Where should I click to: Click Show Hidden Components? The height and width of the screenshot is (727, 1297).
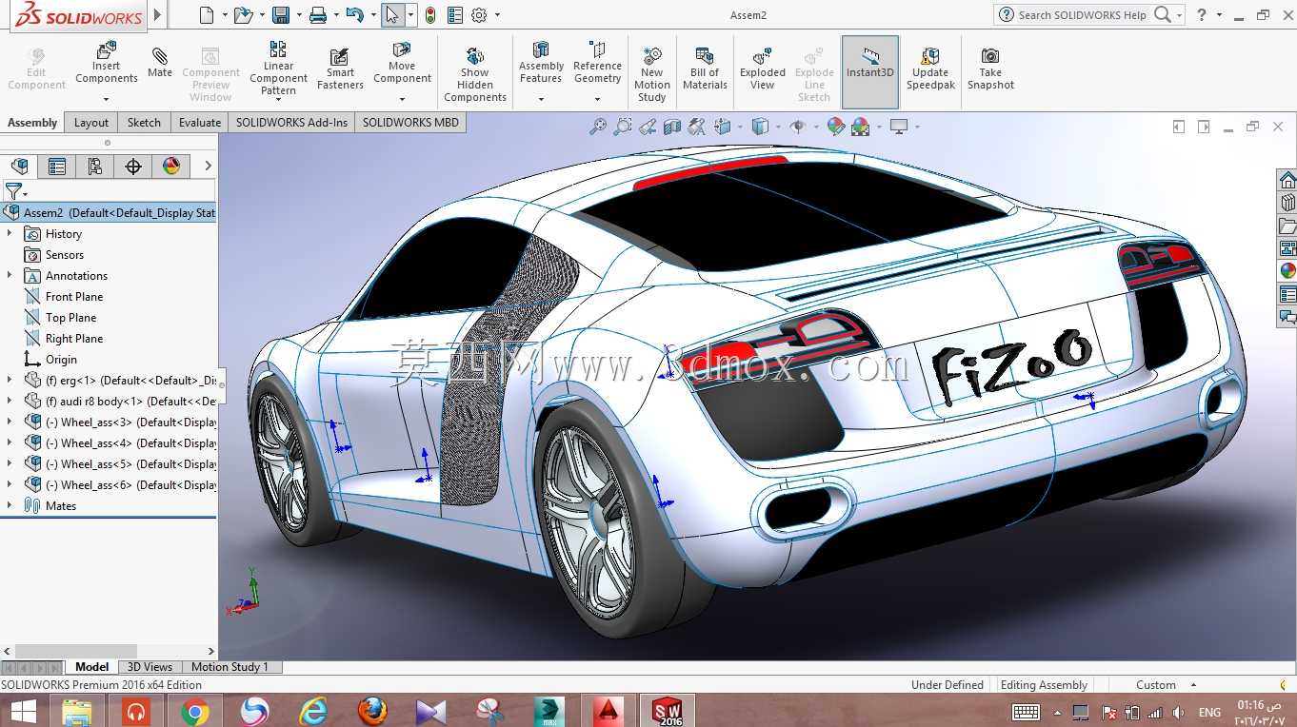pos(475,74)
